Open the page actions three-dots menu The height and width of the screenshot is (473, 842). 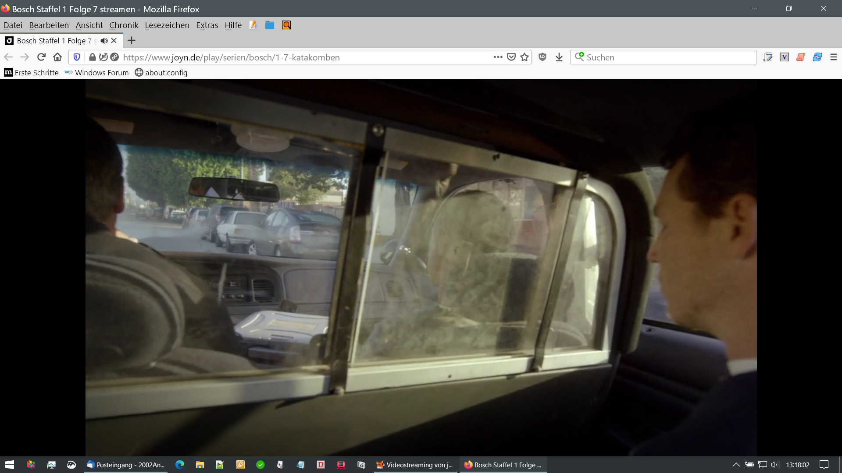tap(498, 57)
